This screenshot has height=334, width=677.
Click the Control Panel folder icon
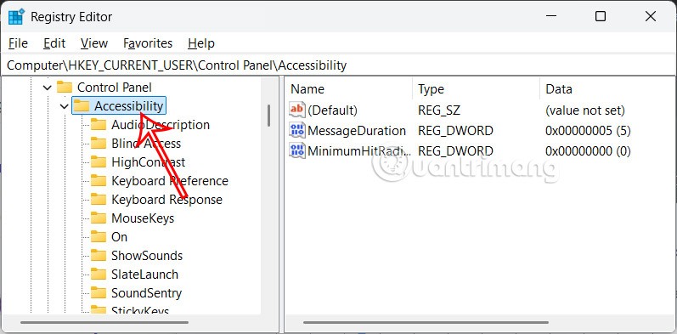click(x=65, y=88)
